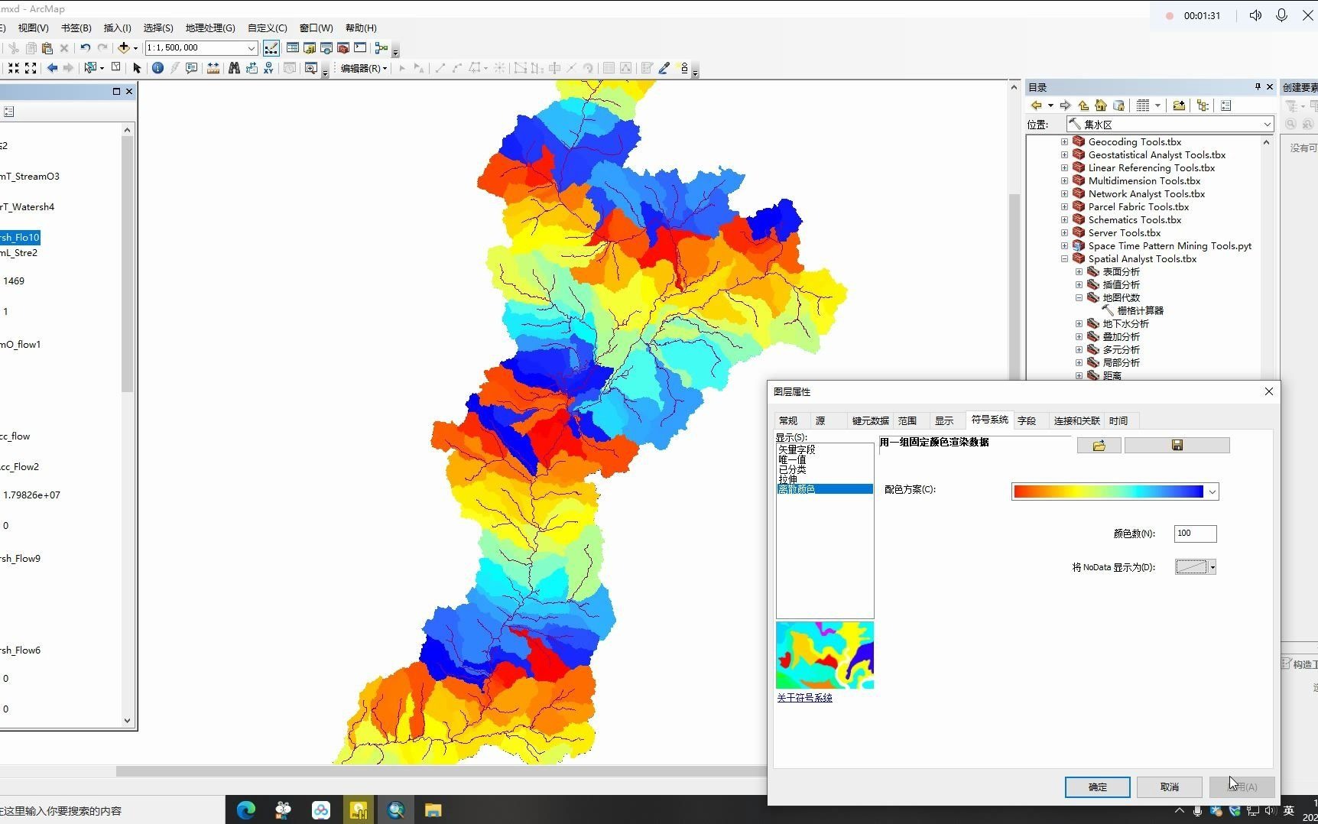1318x824 pixels.
Task: Open the Find tool with binoculars icon
Action: [235, 68]
